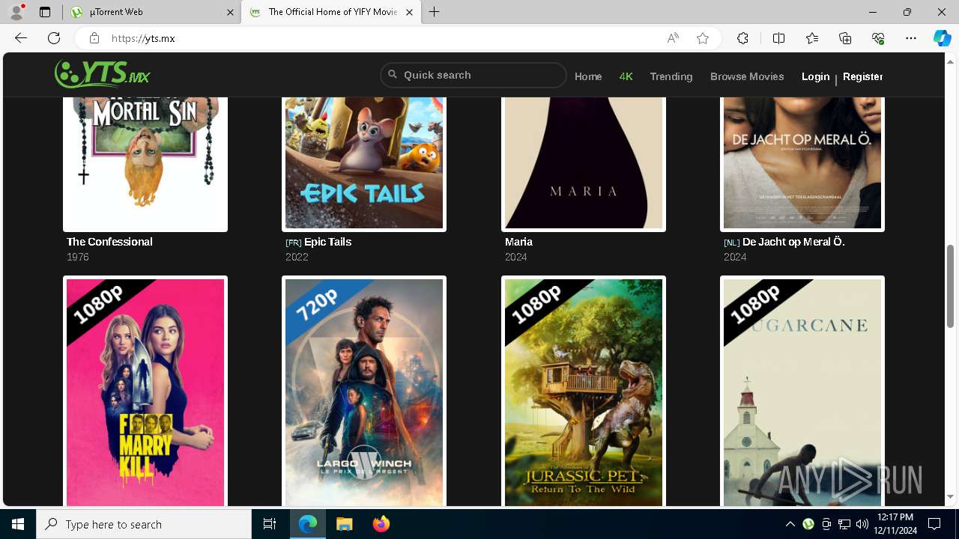Click the page vertical scrollbar thumb
Screen dimensions: 959x539
pyautogui.click(x=951, y=286)
